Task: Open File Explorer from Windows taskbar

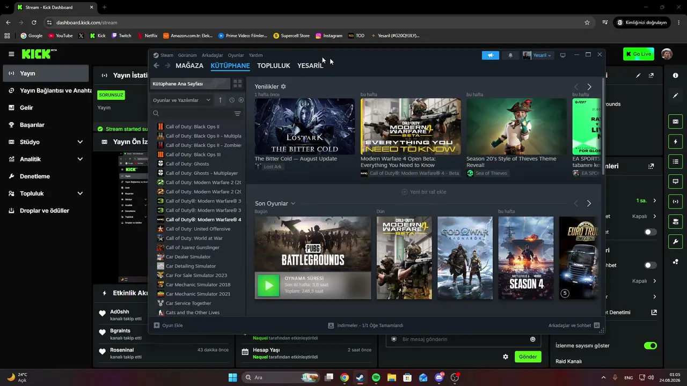Action: click(392, 377)
